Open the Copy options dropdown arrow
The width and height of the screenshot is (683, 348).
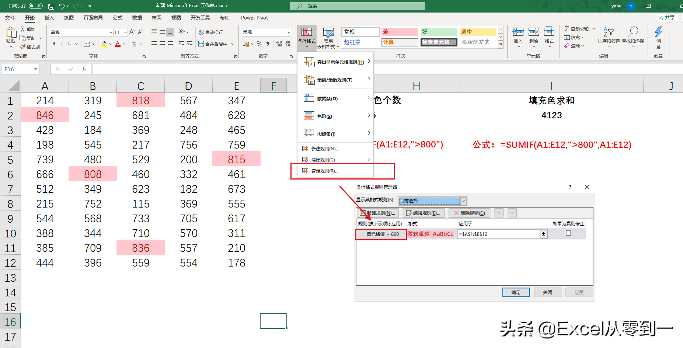(x=40, y=38)
